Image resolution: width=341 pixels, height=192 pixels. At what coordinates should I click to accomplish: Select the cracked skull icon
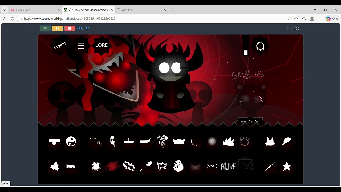[178, 166]
